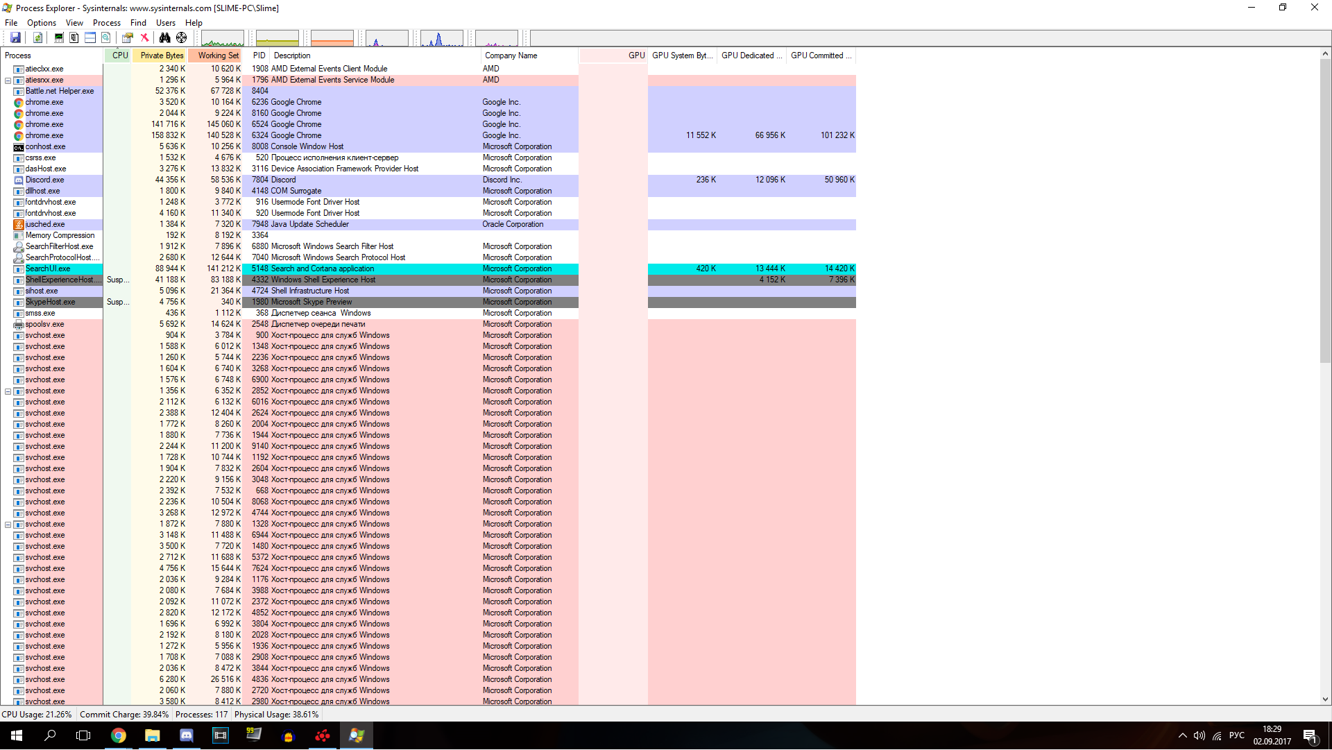The width and height of the screenshot is (1332, 750).
Task: Switch to Discord in the taskbar
Action: pyautogui.click(x=187, y=736)
